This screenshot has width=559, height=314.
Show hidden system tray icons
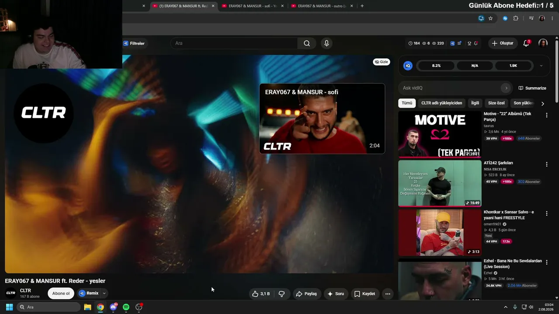pyautogui.click(x=506, y=307)
